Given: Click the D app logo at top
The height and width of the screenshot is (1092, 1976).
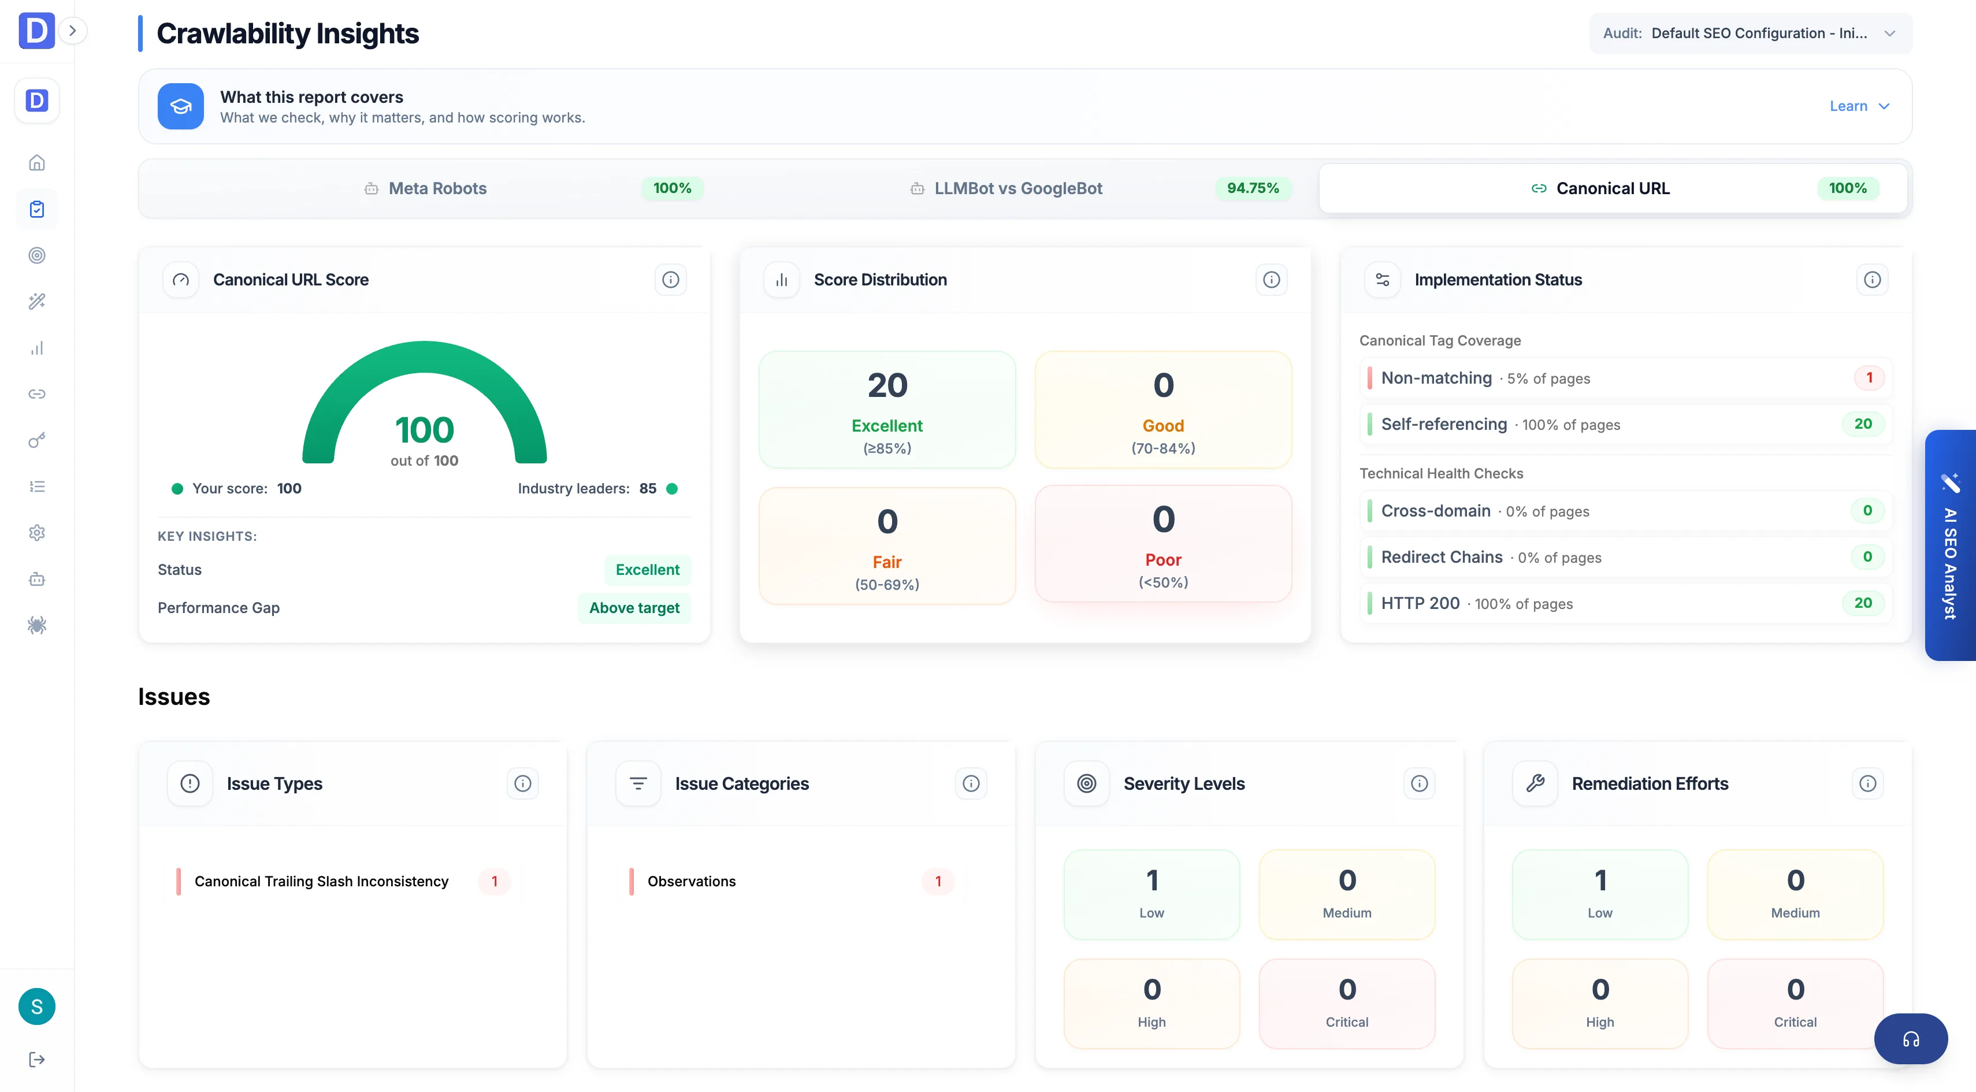Looking at the screenshot, I should pyautogui.click(x=36, y=31).
